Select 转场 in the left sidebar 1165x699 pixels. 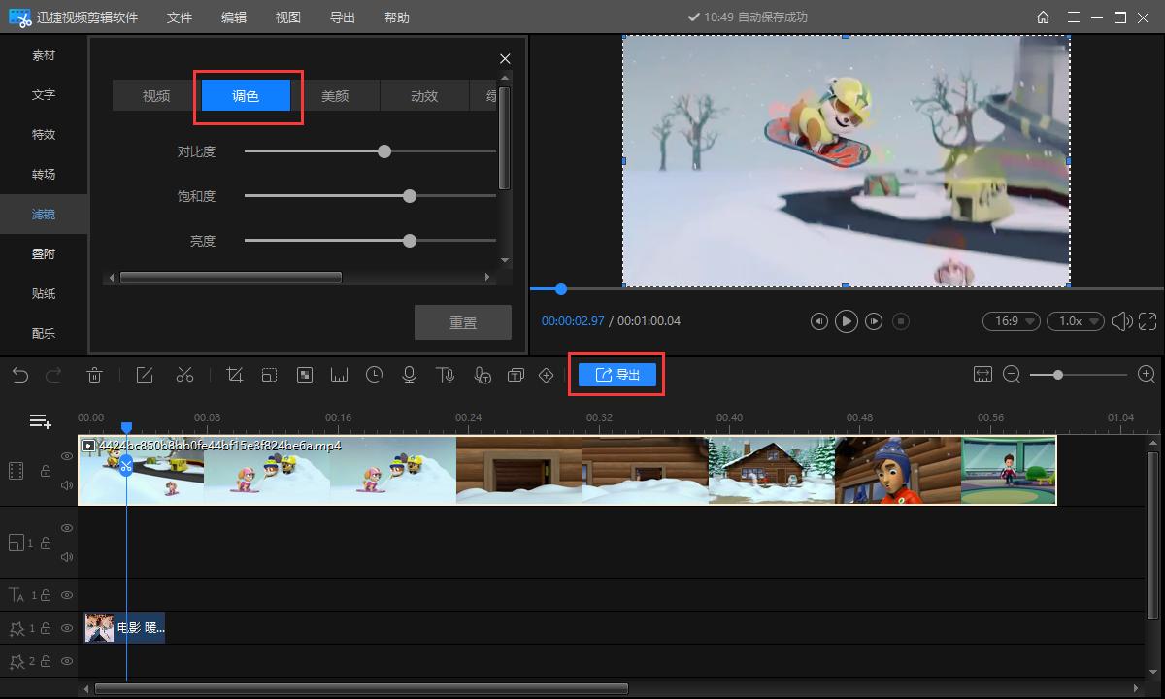[x=44, y=175]
